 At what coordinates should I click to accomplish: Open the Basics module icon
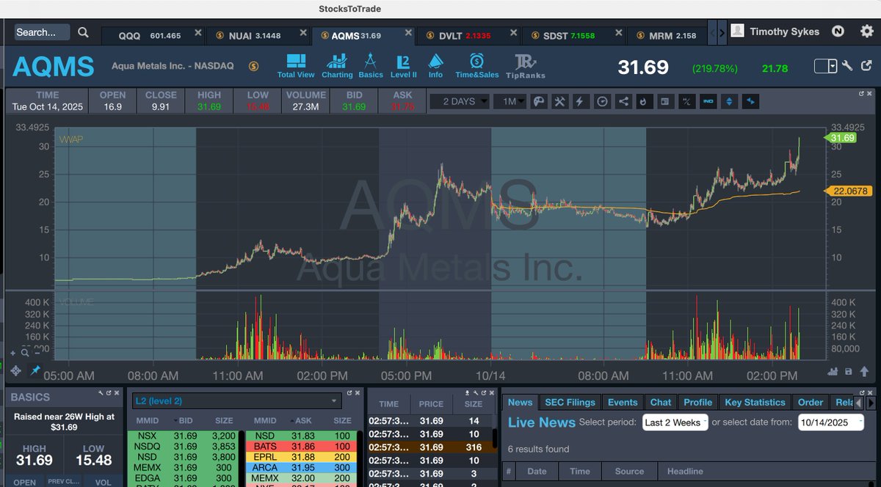pos(371,65)
